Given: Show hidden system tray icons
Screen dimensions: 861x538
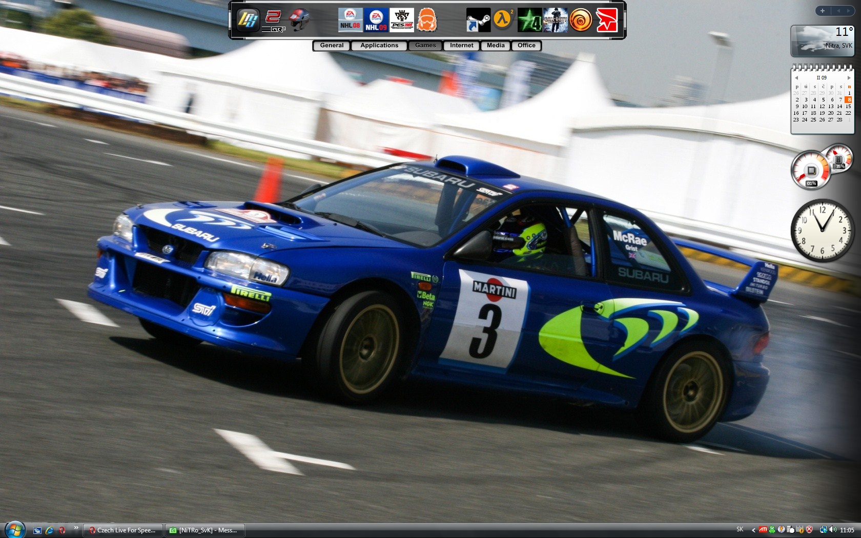Looking at the screenshot, I should pos(753,530).
